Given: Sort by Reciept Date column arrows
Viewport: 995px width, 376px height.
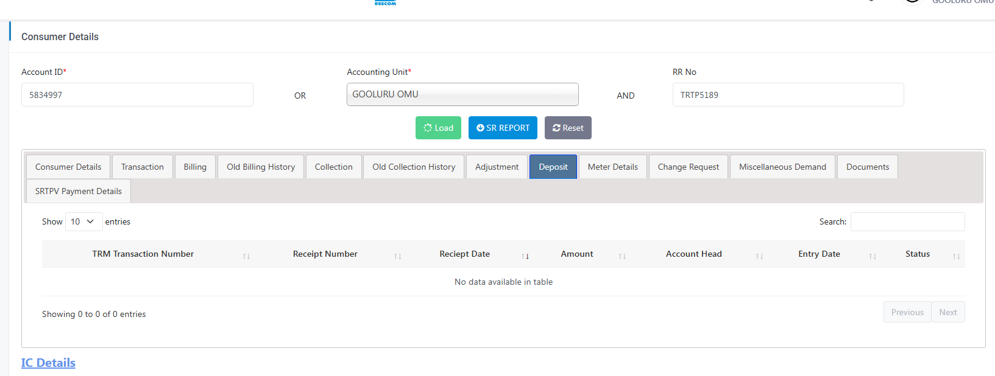Looking at the screenshot, I should (525, 256).
